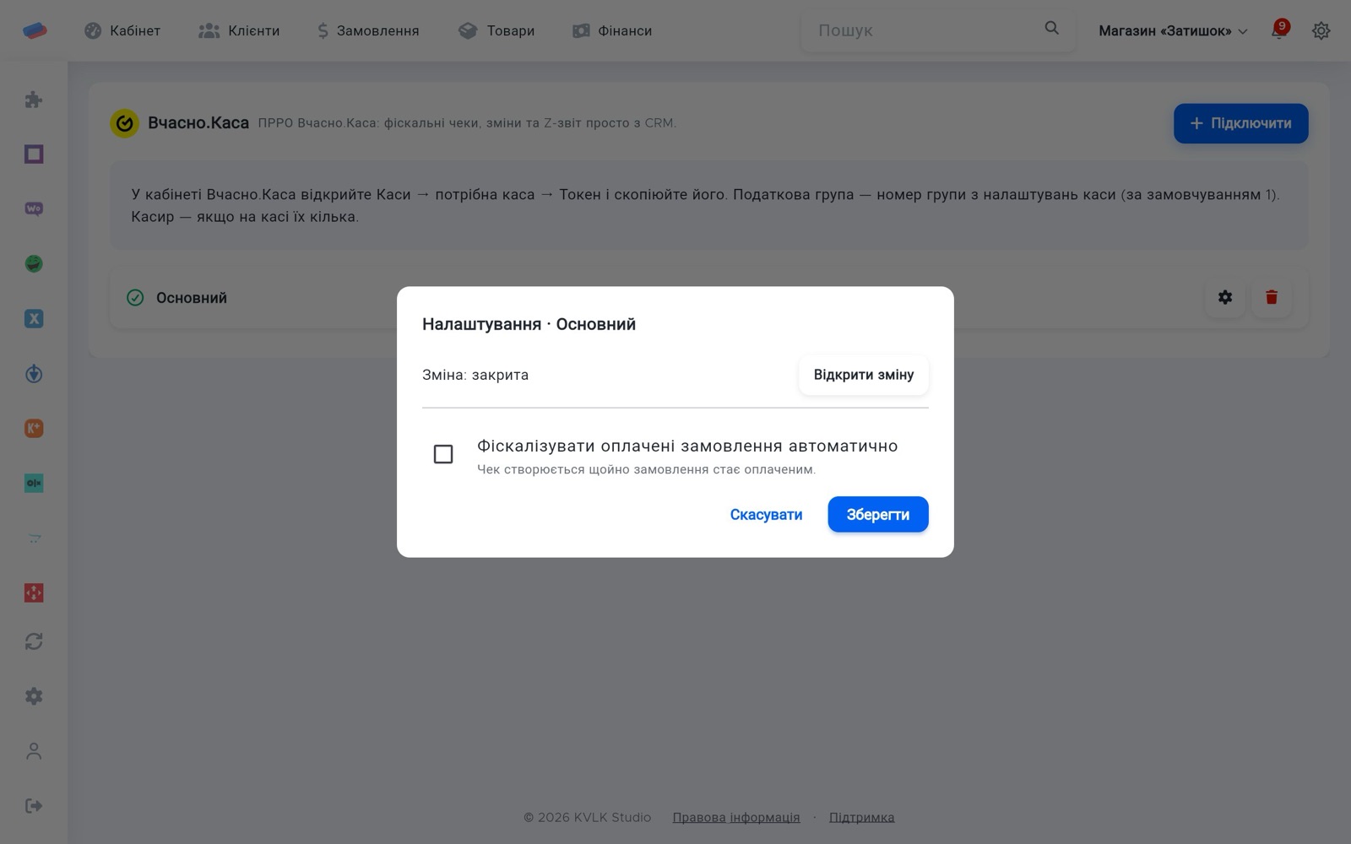
Task: Click the Підключити button
Action: tap(1241, 123)
